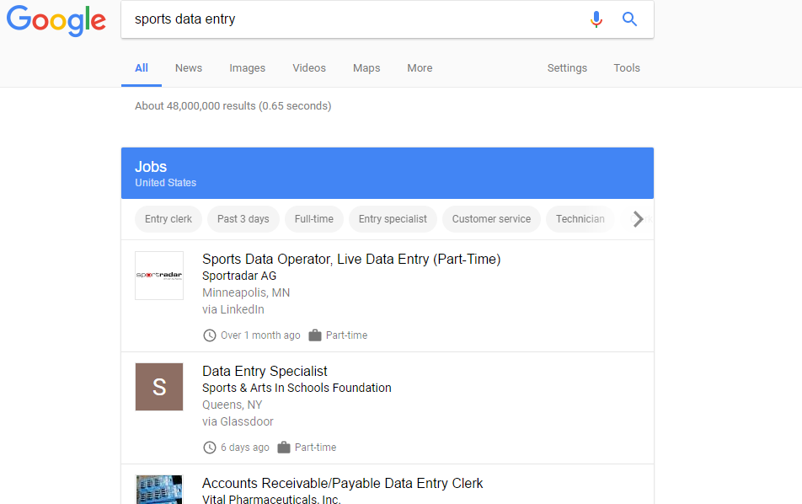The height and width of the screenshot is (504, 802).
Task: Click the United States location subtitle
Action: (x=165, y=183)
